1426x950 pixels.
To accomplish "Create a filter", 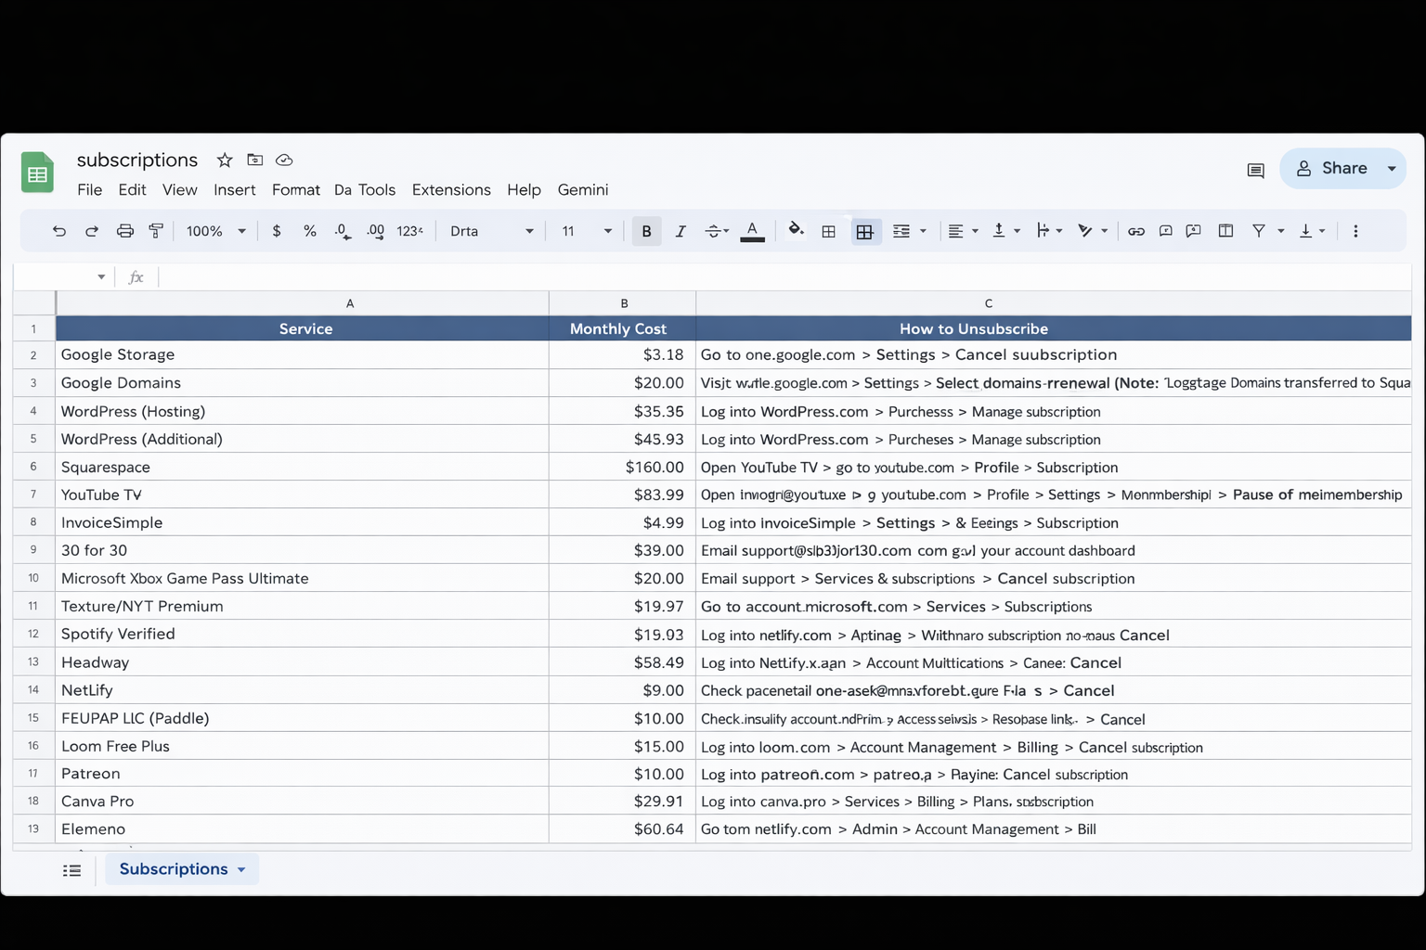I will tap(1258, 230).
